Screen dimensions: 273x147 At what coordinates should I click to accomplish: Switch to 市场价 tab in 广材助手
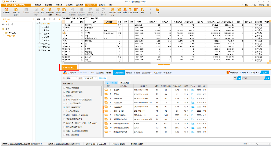129,73
